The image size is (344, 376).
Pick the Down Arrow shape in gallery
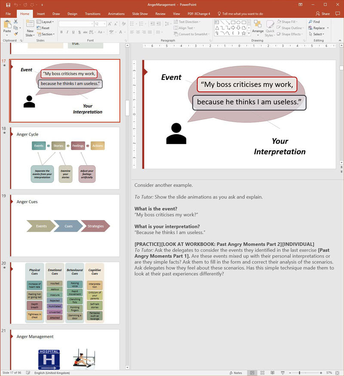238,28
